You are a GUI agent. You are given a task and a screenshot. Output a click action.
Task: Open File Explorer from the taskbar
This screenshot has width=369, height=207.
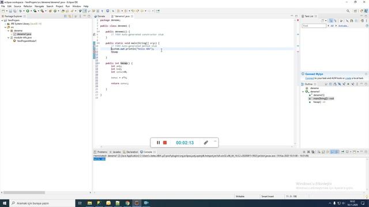90,203
